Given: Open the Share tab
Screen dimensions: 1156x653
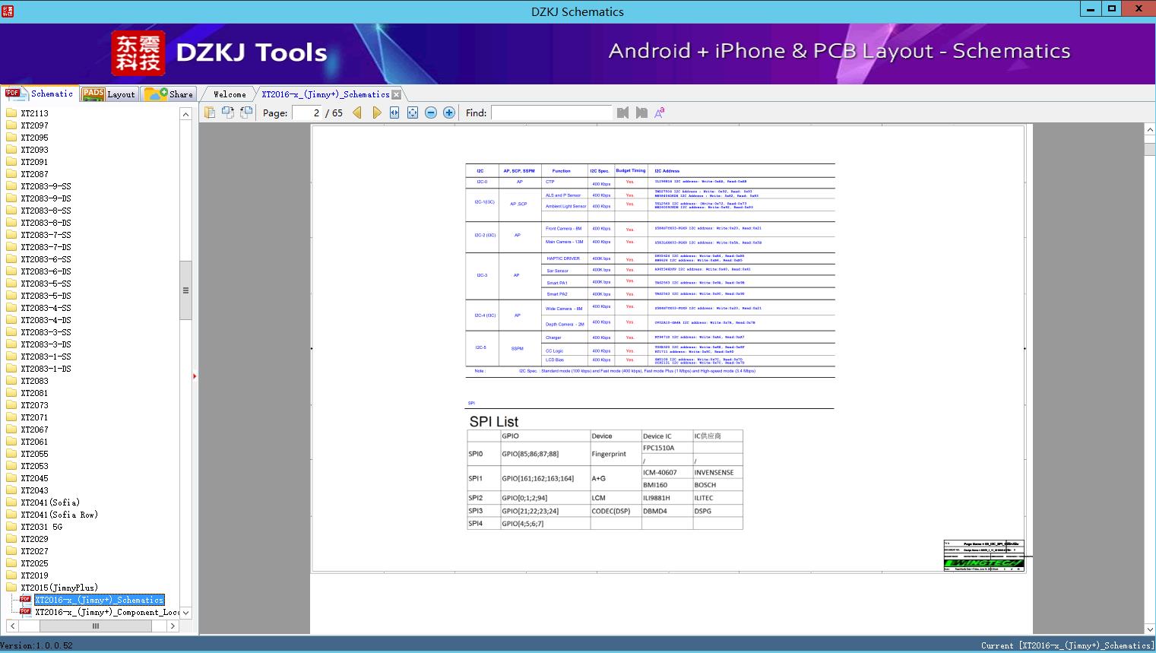Looking at the screenshot, I should coord(169,94).
